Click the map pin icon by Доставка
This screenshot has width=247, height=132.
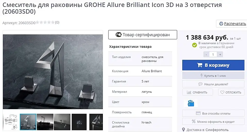tap(183, 130)
